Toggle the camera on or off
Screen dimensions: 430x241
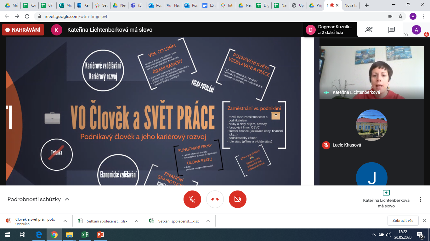[238, 199]
